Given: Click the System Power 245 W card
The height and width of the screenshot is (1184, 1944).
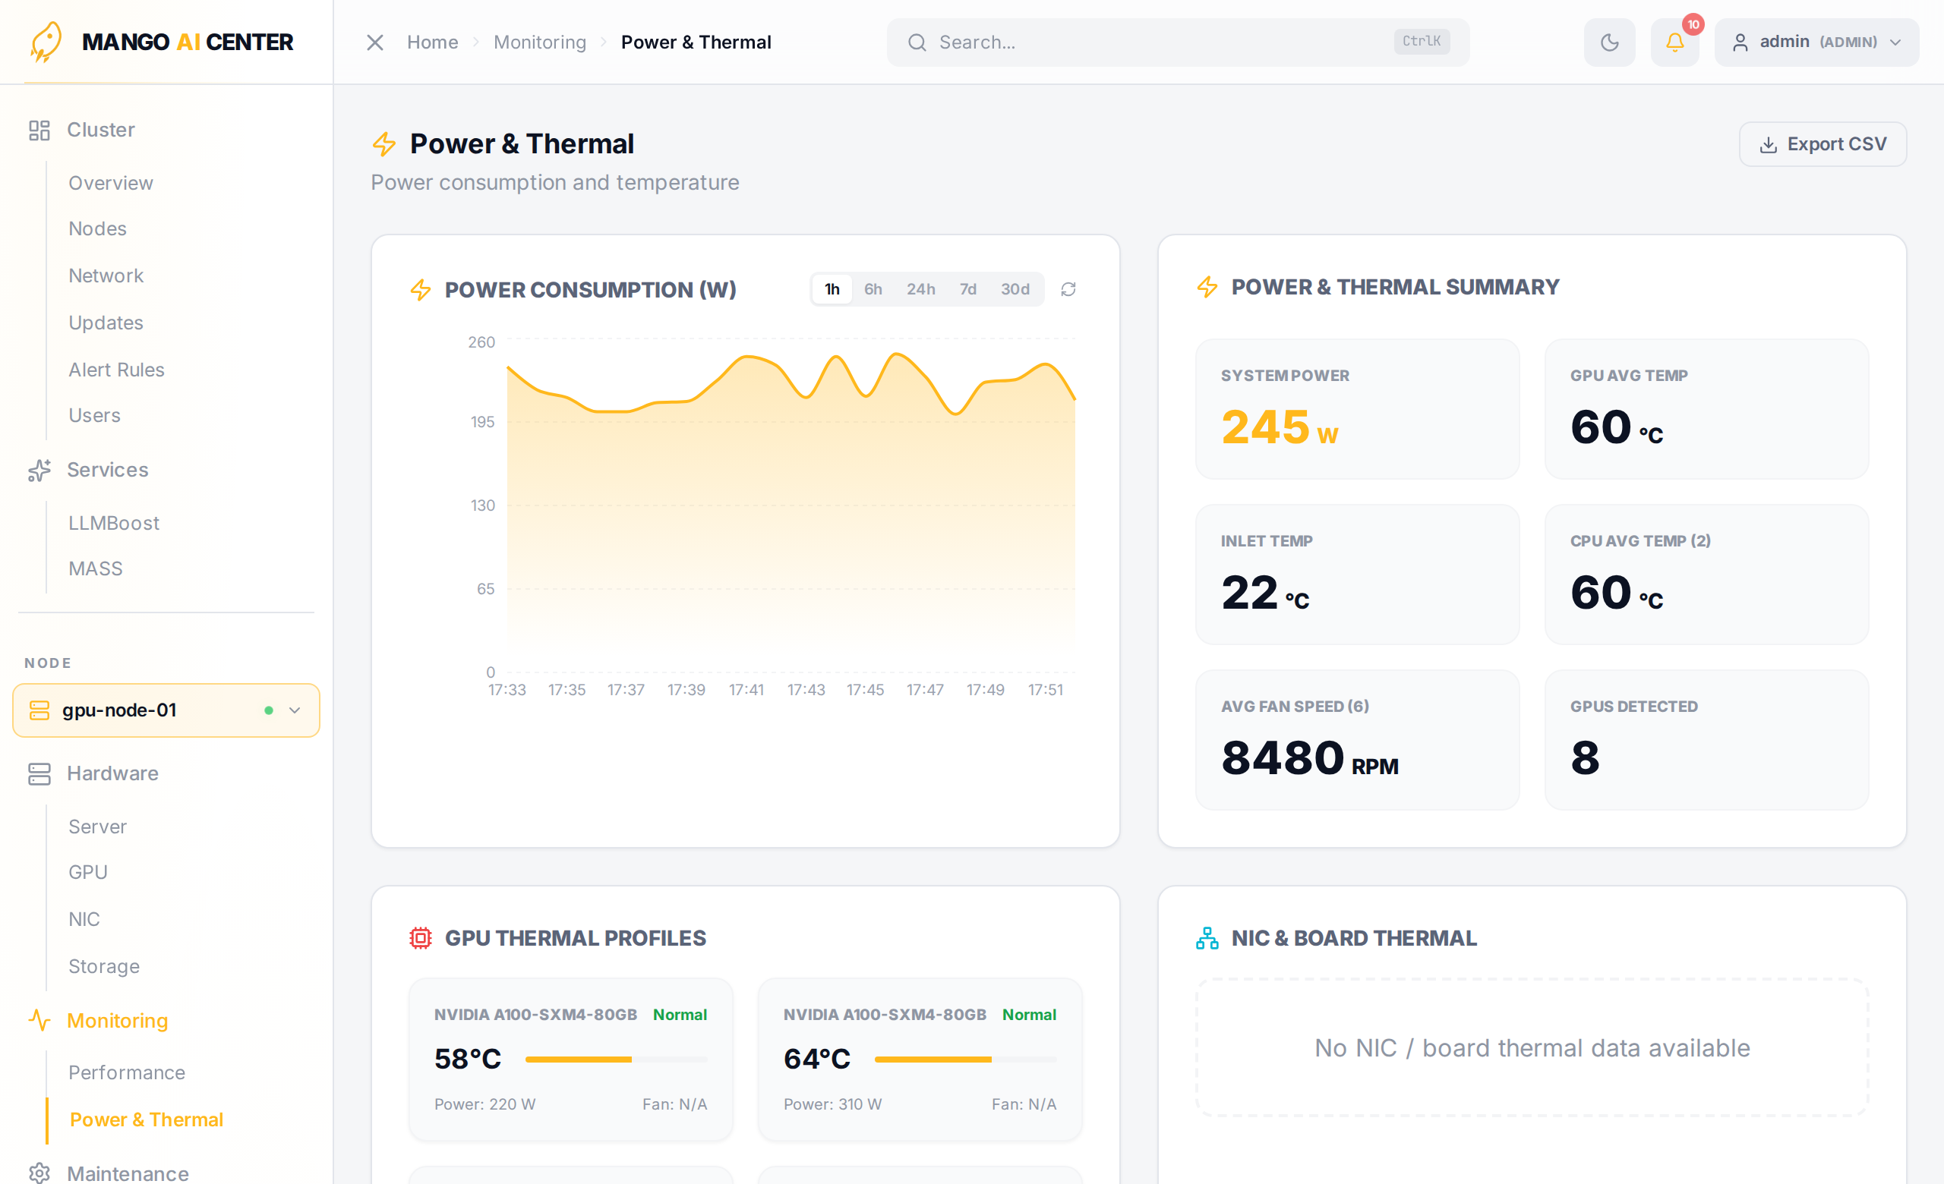Looking at the screenshot, I should (1357, 409).
